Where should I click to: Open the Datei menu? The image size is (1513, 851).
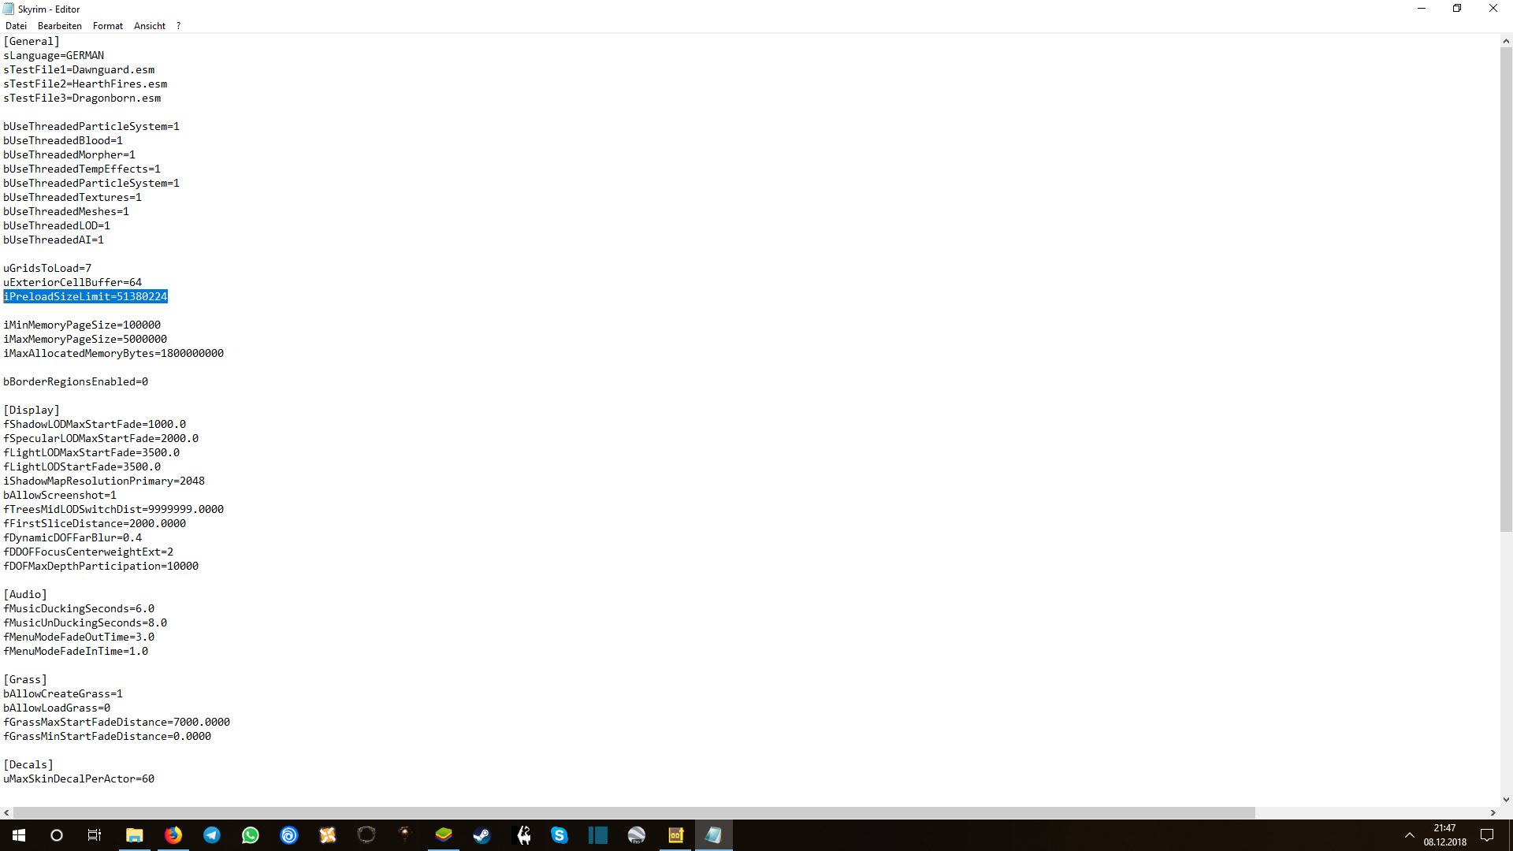point(16,25)
